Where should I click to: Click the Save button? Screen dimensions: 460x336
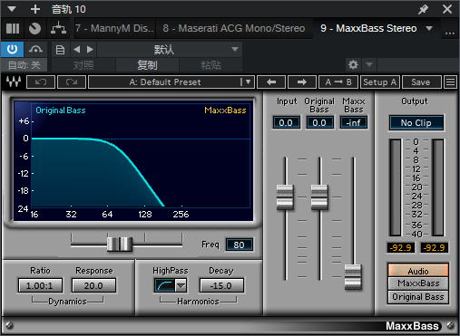click(421, 82)
